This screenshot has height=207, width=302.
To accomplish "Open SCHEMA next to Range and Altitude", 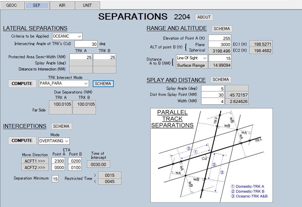I will pyautogui.click(x=221, y=28).
